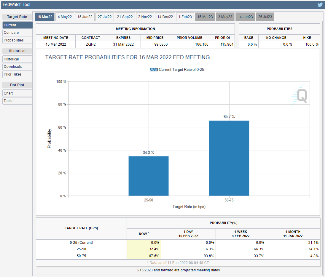Open the 27 Jul22 meeting tab
This screenshot has width=325, height=277.
point(105,17)
